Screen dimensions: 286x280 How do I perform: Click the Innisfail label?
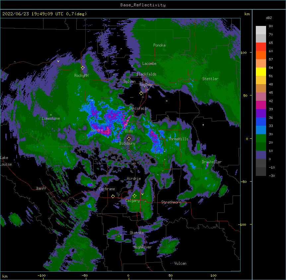[x=138, y=108]
